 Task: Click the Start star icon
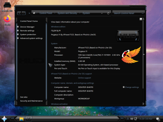[x=4, y=119]
